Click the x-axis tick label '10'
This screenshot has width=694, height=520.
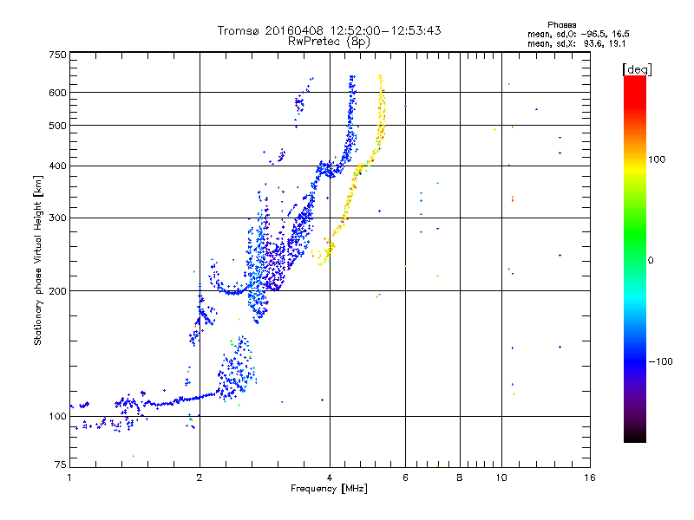(x=501, y=478)
